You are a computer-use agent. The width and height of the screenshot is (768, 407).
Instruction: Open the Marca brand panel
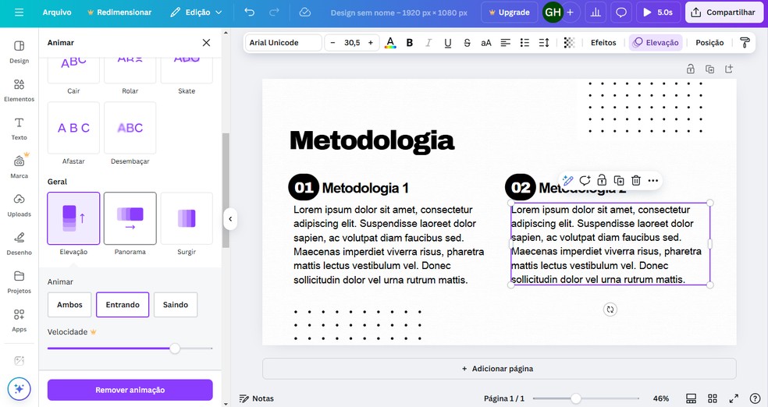tap(19, 167)
